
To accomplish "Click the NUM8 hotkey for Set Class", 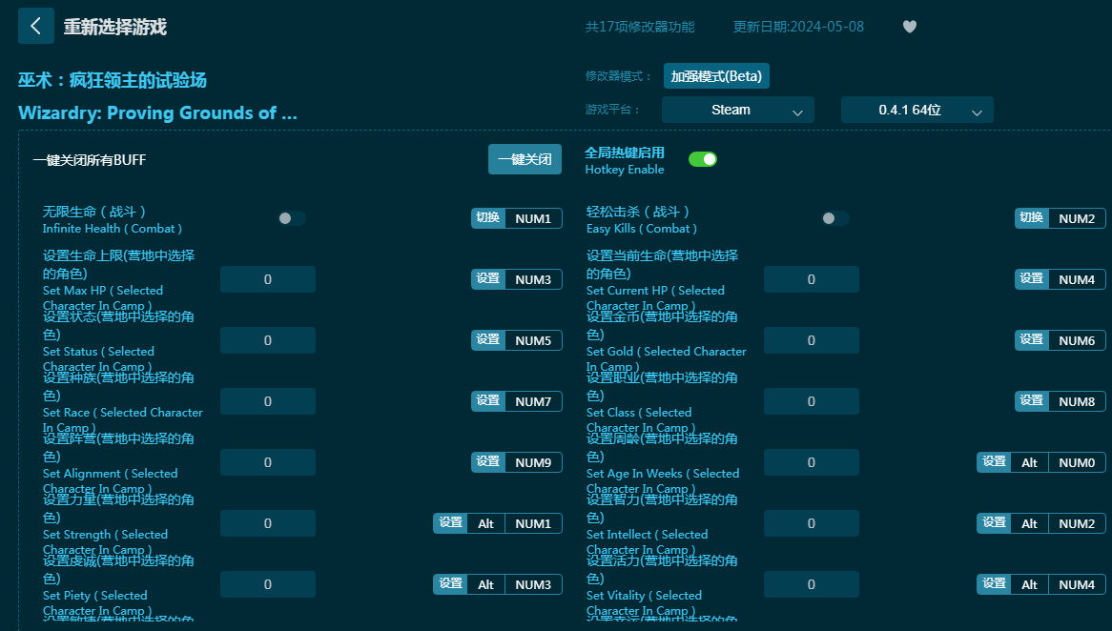I will 1077,401.
